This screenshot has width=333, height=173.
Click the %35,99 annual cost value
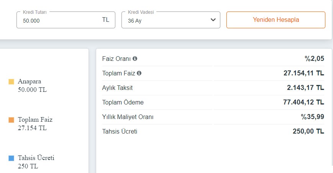point(312,117)
